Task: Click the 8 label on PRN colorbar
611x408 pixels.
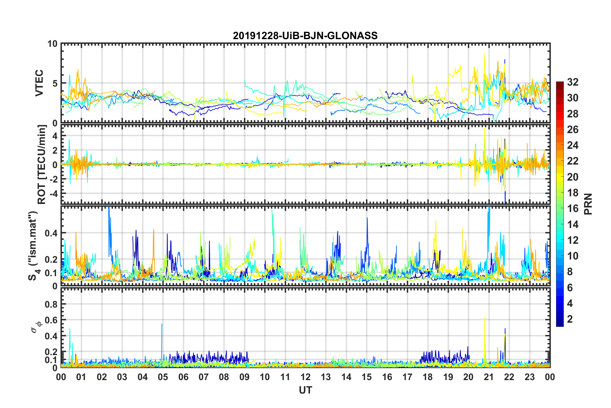Action: pos(570,272)
